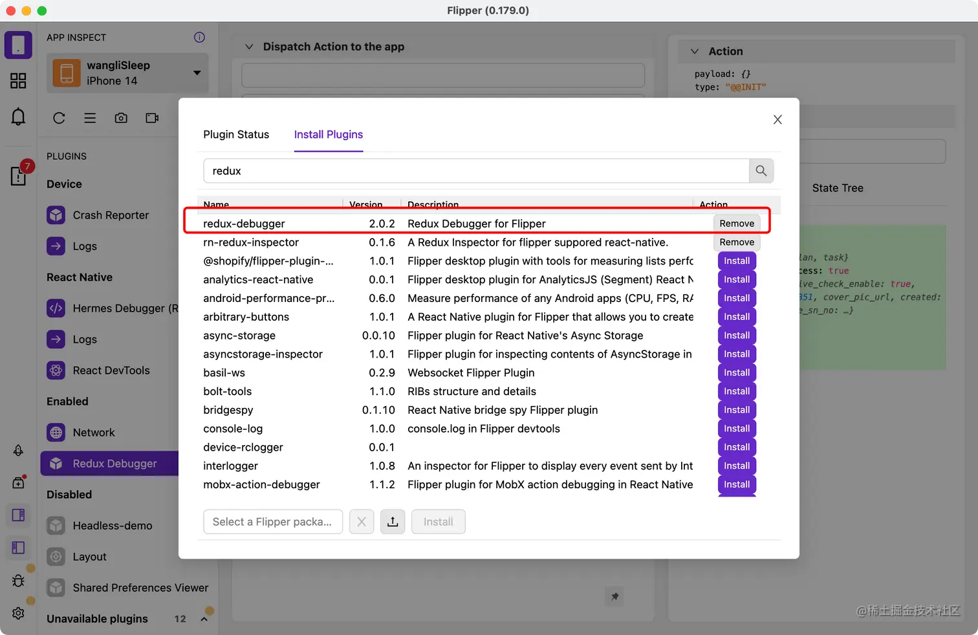The width and height of the screenshot is (978, 635).
Task: Start video recording with the camcorder icon
Action: coord(152,118)
